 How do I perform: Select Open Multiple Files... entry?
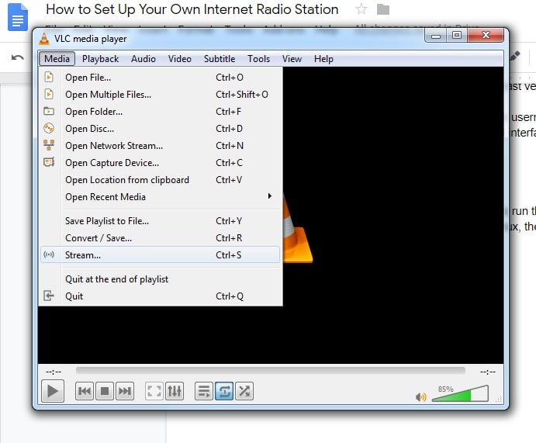point(160,95)
